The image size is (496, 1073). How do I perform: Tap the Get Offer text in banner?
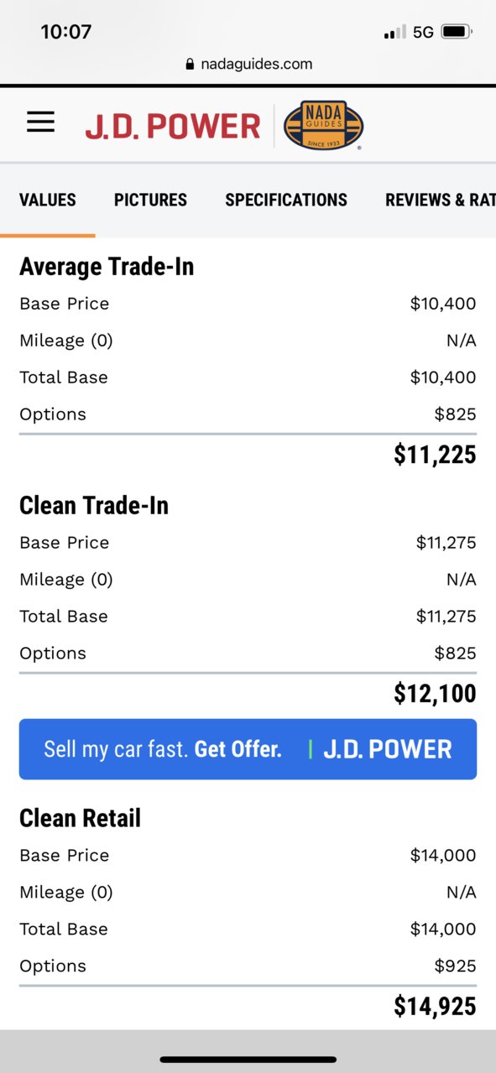pos(238,749)
